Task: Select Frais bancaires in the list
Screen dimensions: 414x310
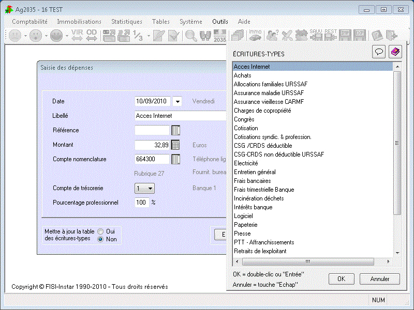Action: tap(252, 181)
